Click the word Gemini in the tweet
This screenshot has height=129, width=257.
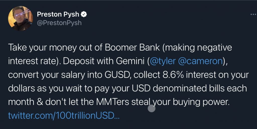pos(130,61)
